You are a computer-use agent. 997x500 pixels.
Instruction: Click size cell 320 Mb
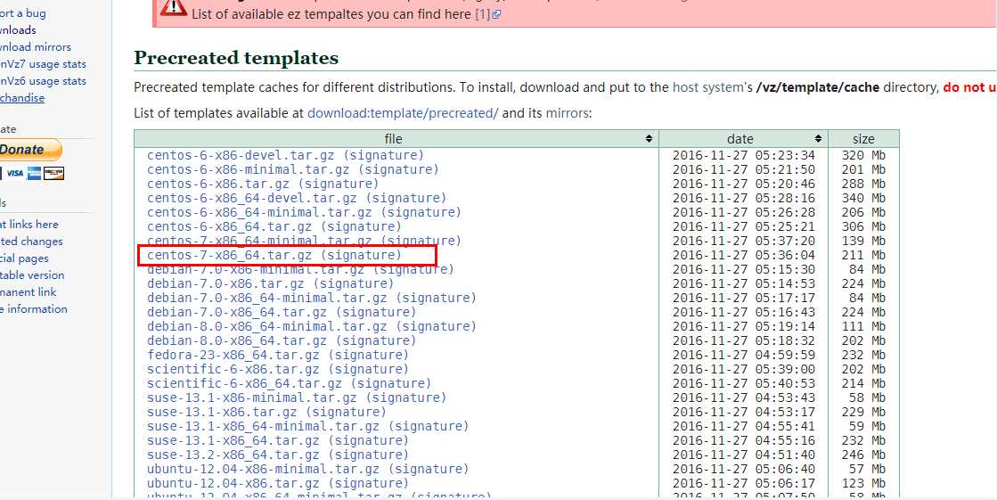(862, 155)
